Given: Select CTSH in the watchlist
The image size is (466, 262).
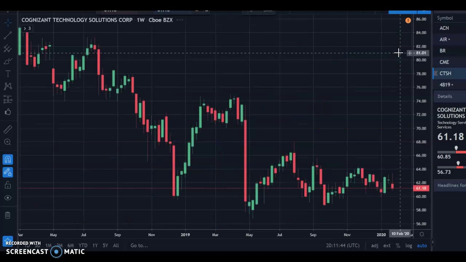Looking at the screenshot, I should click(449, 73).
